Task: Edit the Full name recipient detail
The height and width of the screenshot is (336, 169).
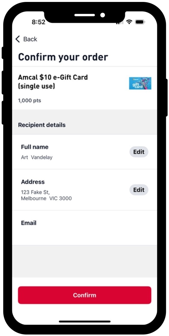Action: tap(139, 152)
